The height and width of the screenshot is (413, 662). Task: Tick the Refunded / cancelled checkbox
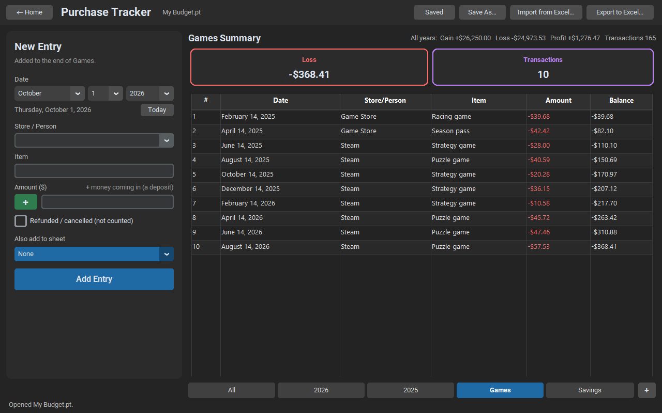tap(21, 221)
